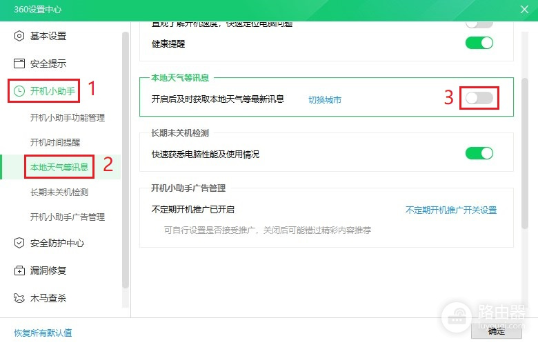Go to 开机小助手广告管理 subsection

[x=68, y=217]
